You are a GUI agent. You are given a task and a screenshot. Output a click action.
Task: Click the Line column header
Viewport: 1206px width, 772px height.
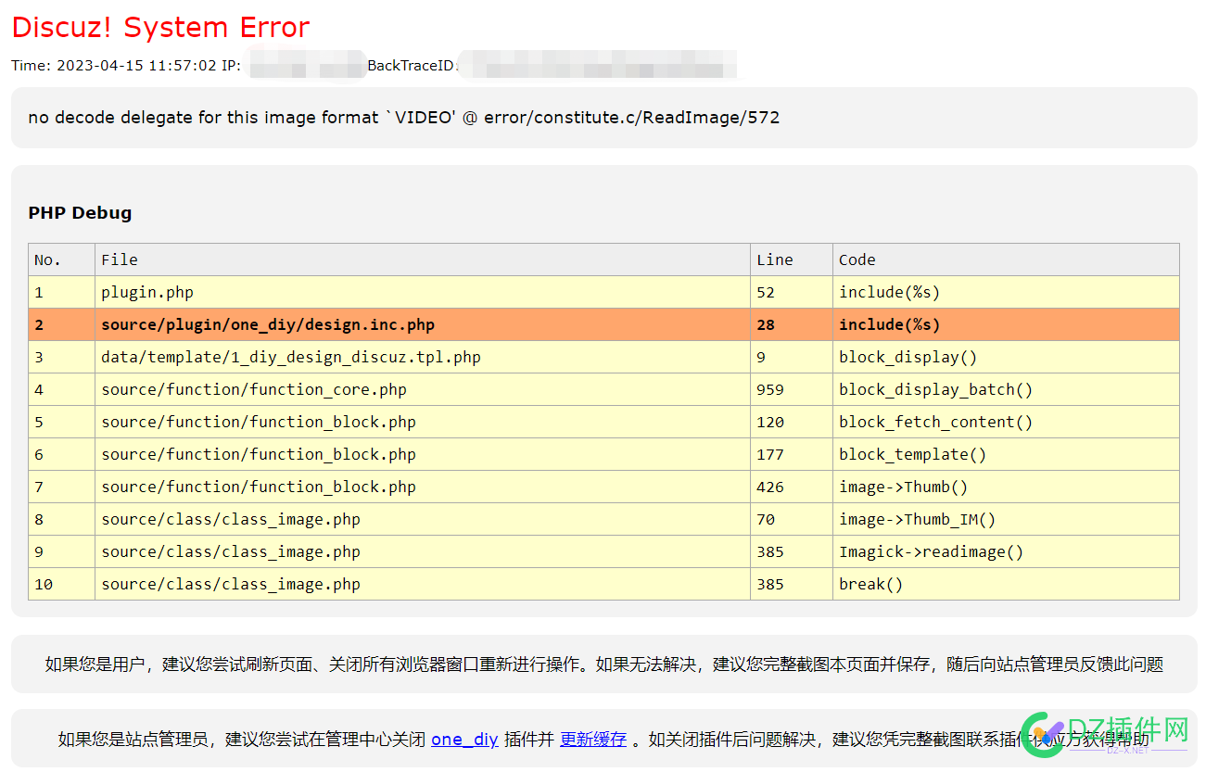792,259
